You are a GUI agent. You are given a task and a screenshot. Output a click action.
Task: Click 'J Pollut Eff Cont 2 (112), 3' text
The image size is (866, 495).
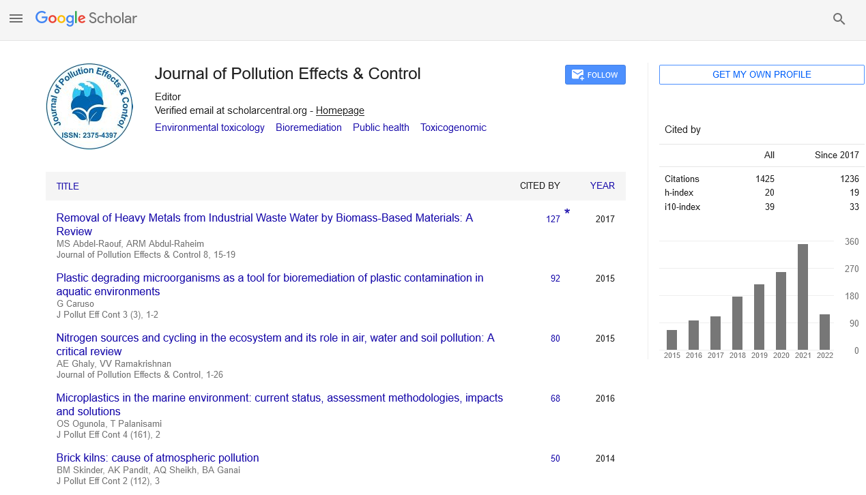[x=108, y=481]
